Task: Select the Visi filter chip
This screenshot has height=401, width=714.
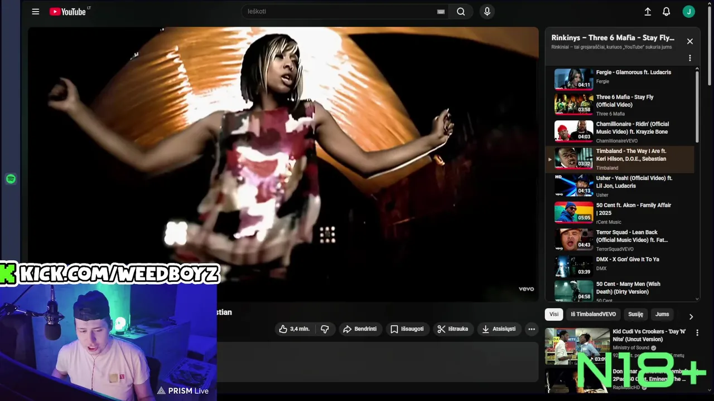Action: point(554,314)
